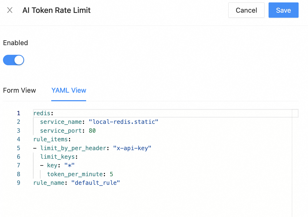Click the "default_rule" rule name value

pos(96,183)
